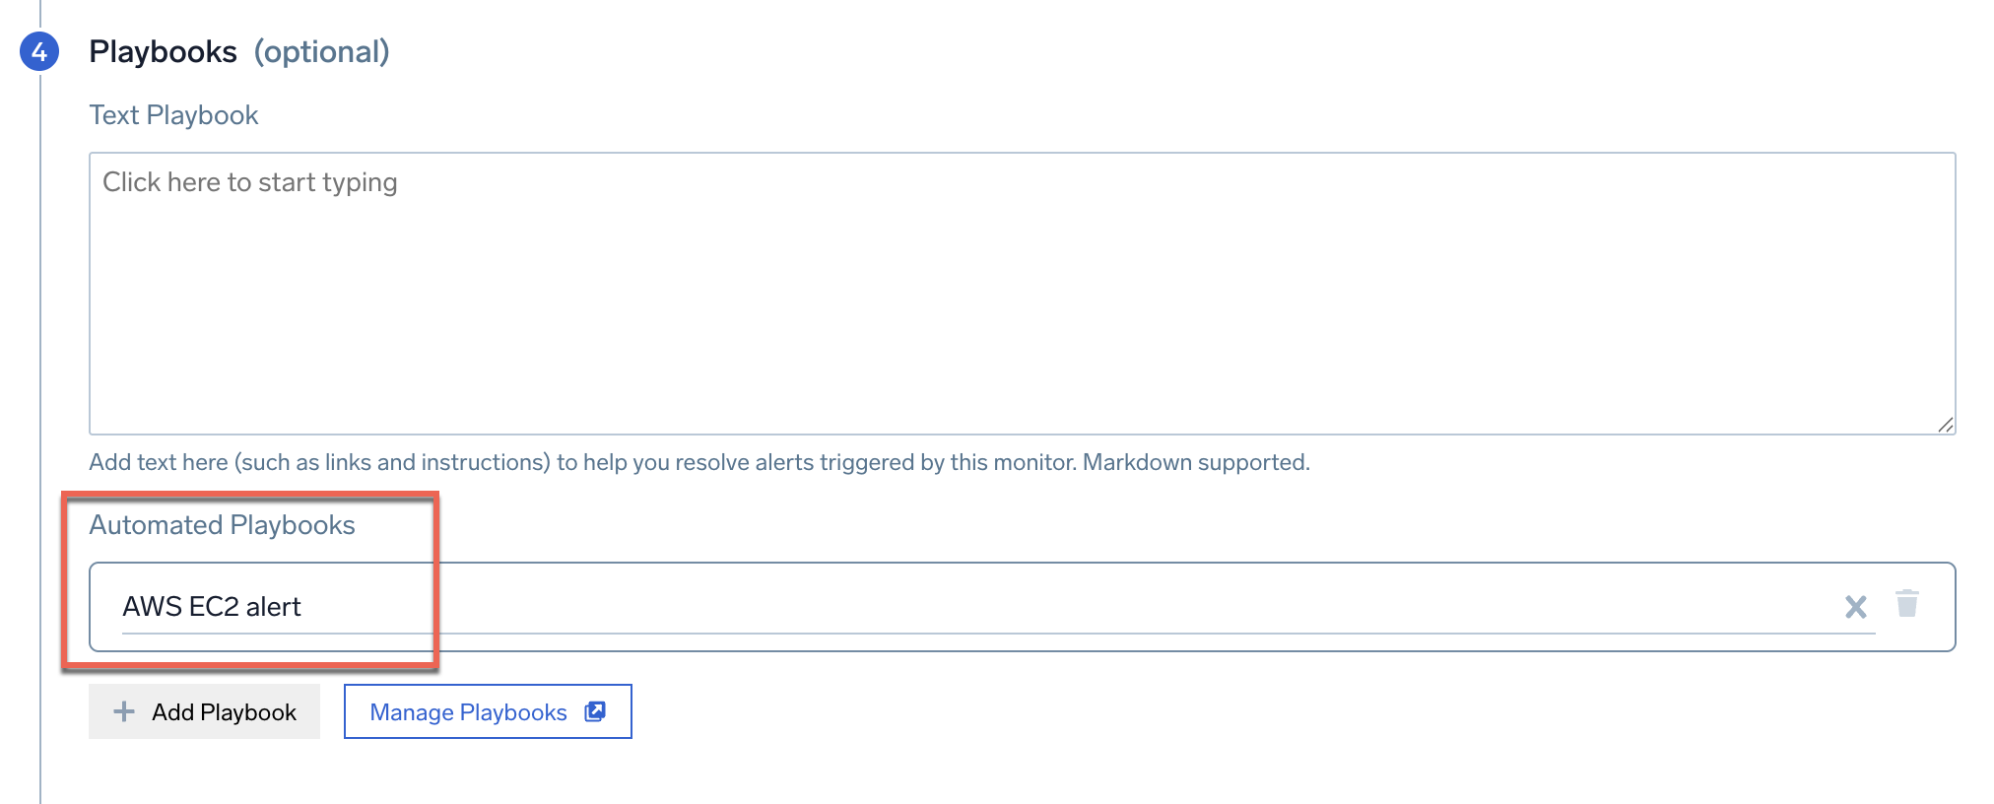Image resolution: width=1994 pixels, height=804 pixels.
Task: Click the blank area of the automated playbook field
Action: point(1084,607)
